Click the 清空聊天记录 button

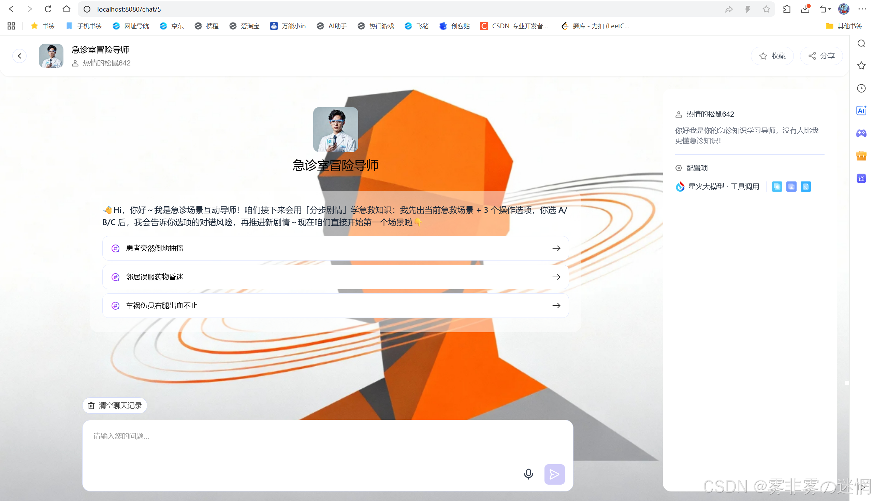tap(115, 406)
